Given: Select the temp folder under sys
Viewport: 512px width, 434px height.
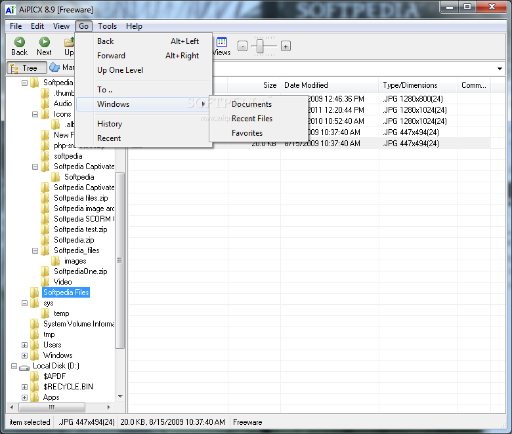Looking at the screenshot, I should tap(62, 313).
